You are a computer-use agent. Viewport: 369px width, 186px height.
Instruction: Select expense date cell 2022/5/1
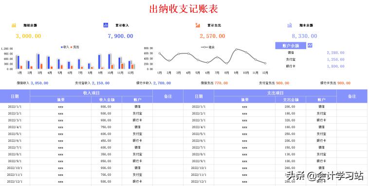pyautogui.click(x=199, y=134)
